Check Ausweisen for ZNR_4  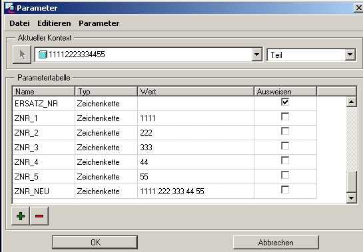tap(285, 160)
